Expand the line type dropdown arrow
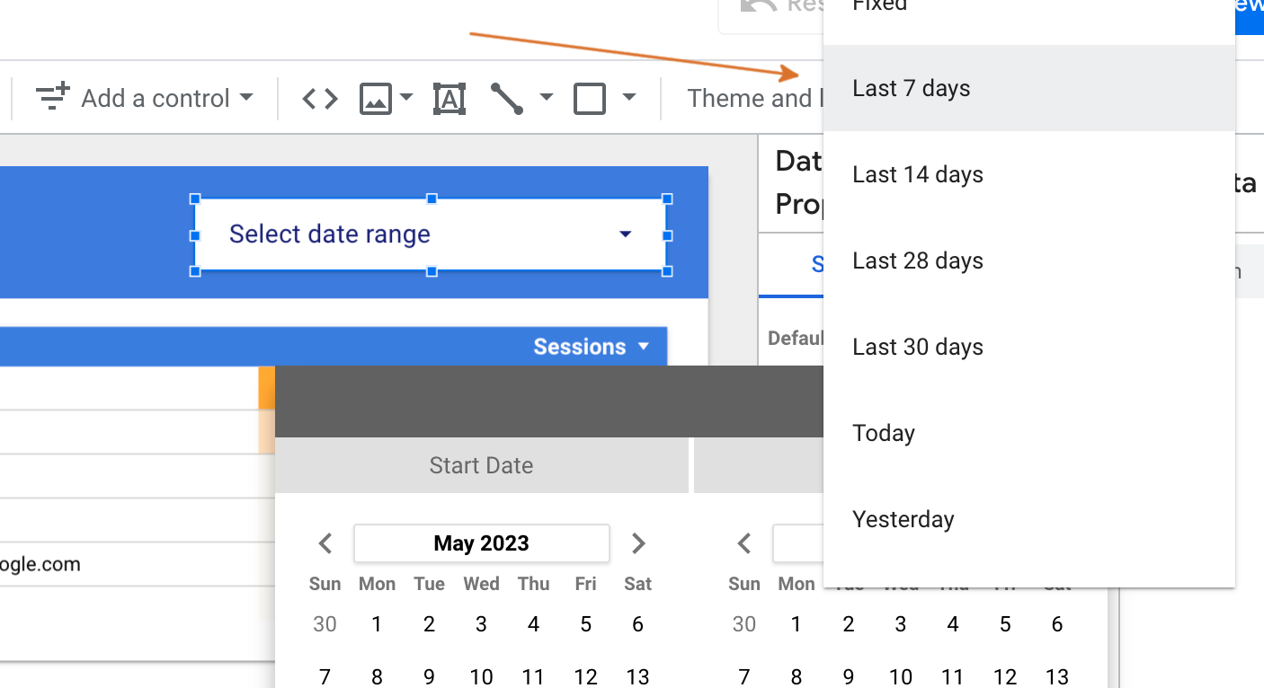Image resolution: width=1264 pixels, height=688 pixels. [x=547, y=97]
